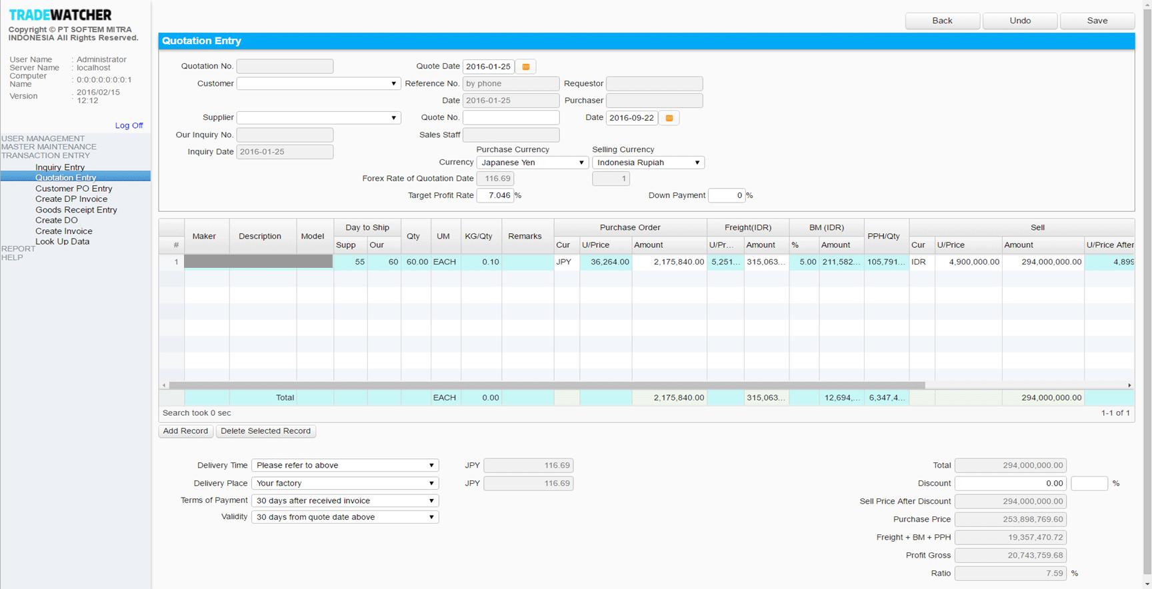The height and width of the screenshot is (589, 1152).
Task: Click the page down scroll arrow
Action: (1147, 583)
